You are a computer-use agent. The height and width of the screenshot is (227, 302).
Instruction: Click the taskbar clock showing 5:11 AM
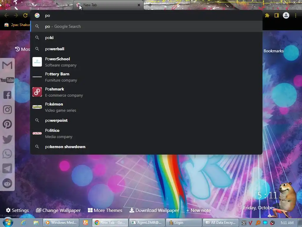[x=287, y=223]
